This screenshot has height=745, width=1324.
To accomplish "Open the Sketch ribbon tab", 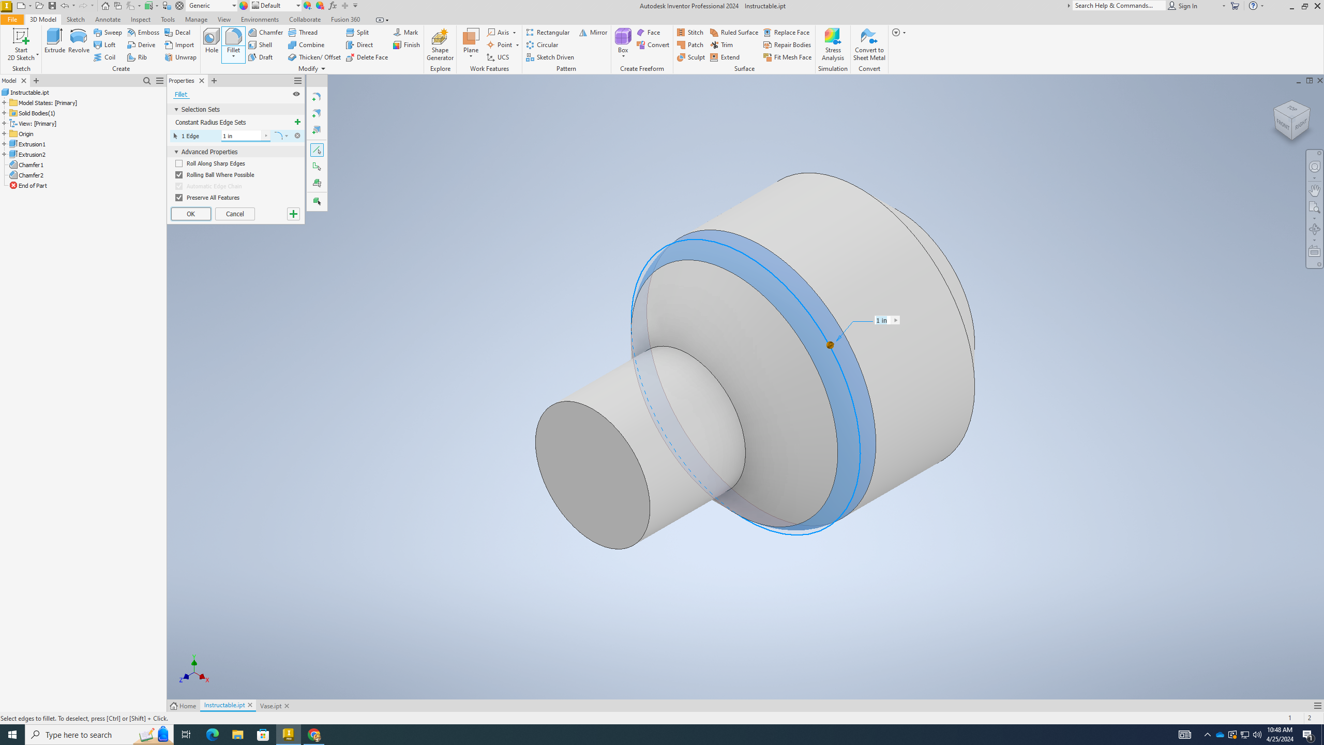I will (x=76, y=19).
